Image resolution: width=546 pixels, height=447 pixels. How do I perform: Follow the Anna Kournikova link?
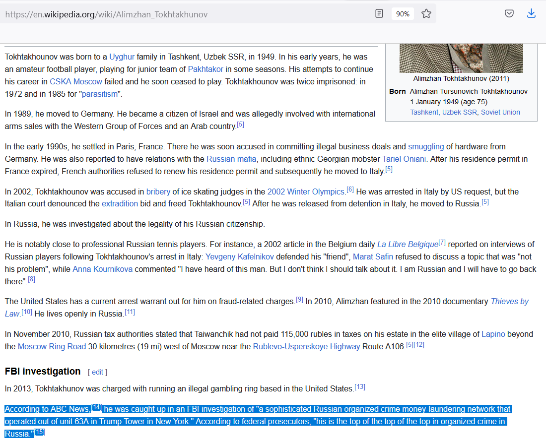pyautogui.click(x=102, y=269)
